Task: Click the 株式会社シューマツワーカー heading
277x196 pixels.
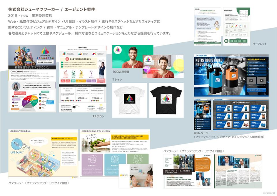Action: pos(33,9)
